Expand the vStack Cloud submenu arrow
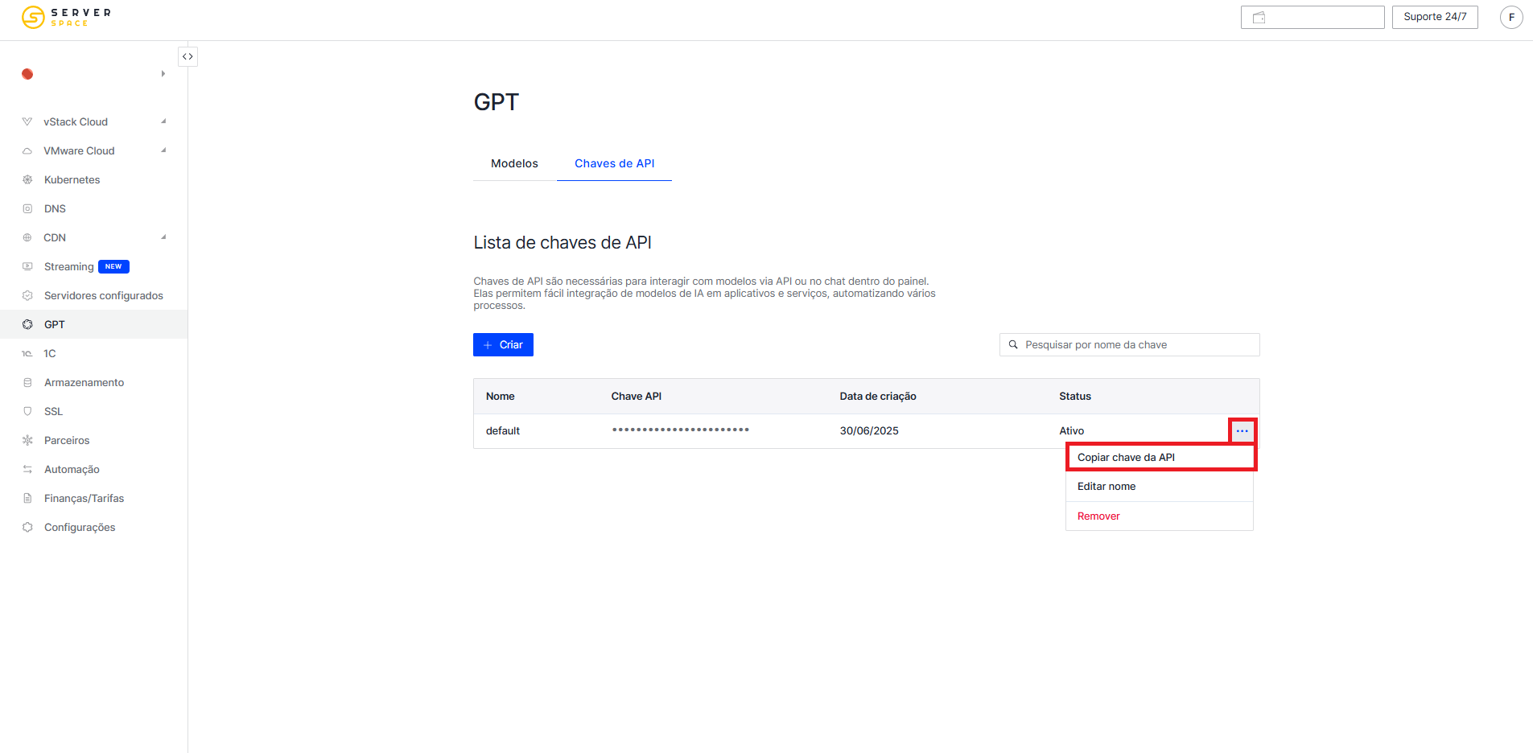Viewport: 1533px width, 753px height. 163,121
